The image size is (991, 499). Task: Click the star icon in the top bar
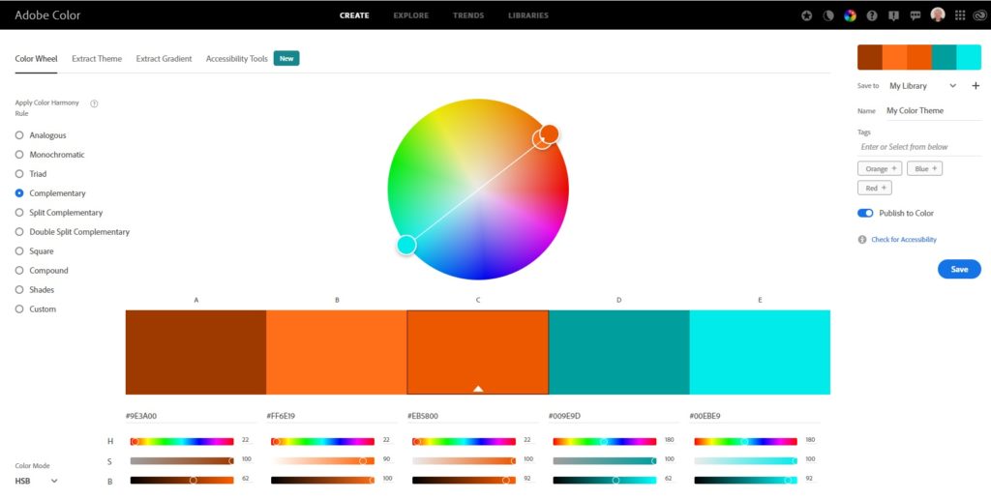pyautogui.click(x=806, y=15)
